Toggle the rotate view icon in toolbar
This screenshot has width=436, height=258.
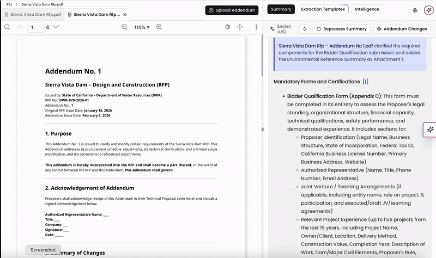point(227,27)
